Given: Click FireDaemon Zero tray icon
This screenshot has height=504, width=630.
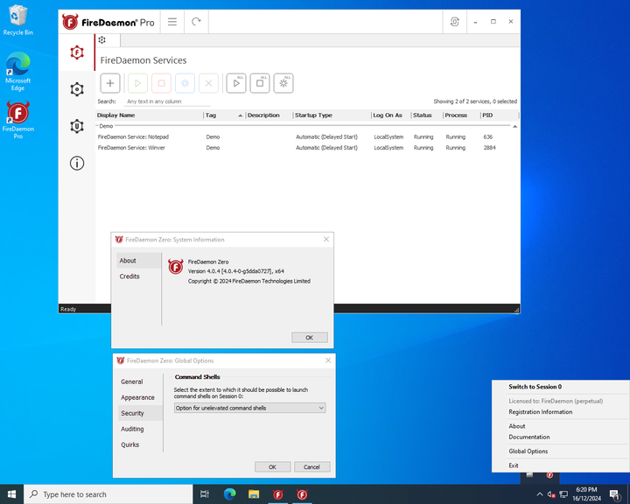Looking at the screenshot, I should click(549, 475).
